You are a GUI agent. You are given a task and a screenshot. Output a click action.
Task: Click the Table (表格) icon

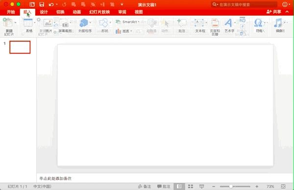[x=28, y=23]
